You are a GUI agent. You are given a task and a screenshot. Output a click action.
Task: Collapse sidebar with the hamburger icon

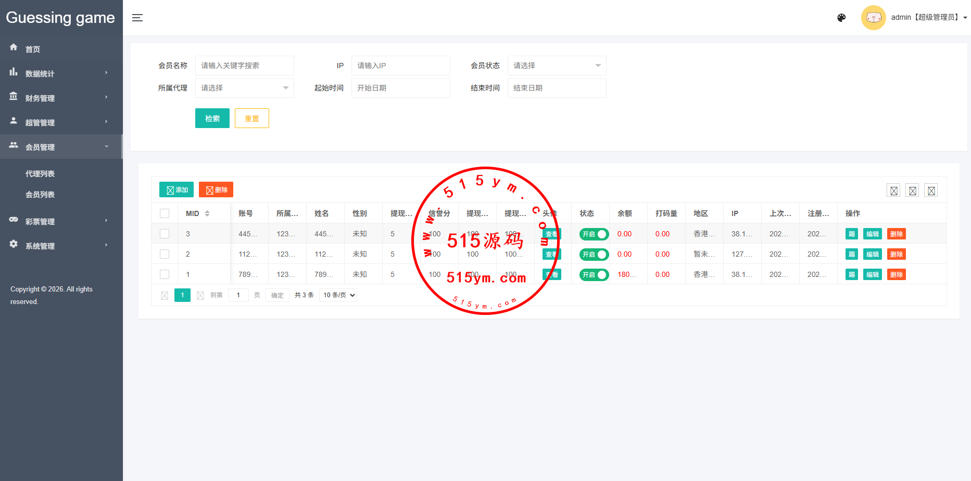[x=137, y=18]
